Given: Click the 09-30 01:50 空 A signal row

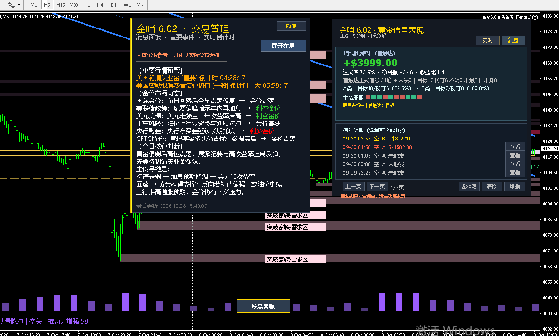Looking at the screenshot, I should [378, 147].
